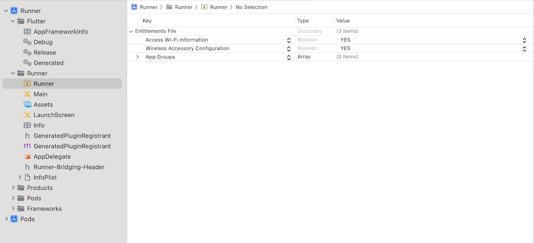Click the AppDelegate Swift icon

tap(27, 157)
